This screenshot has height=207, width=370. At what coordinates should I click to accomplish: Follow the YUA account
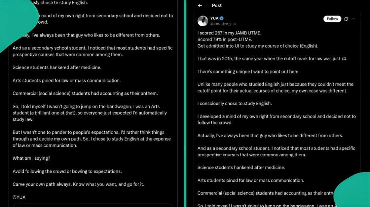332,19
